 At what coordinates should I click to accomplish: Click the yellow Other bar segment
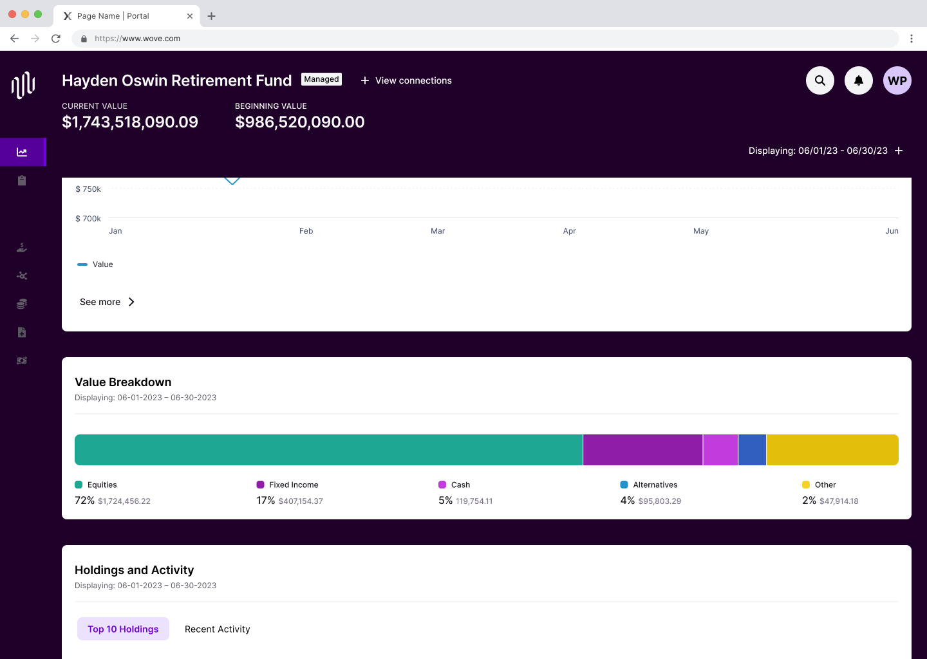pyautogui.click(x=832, y=450)
